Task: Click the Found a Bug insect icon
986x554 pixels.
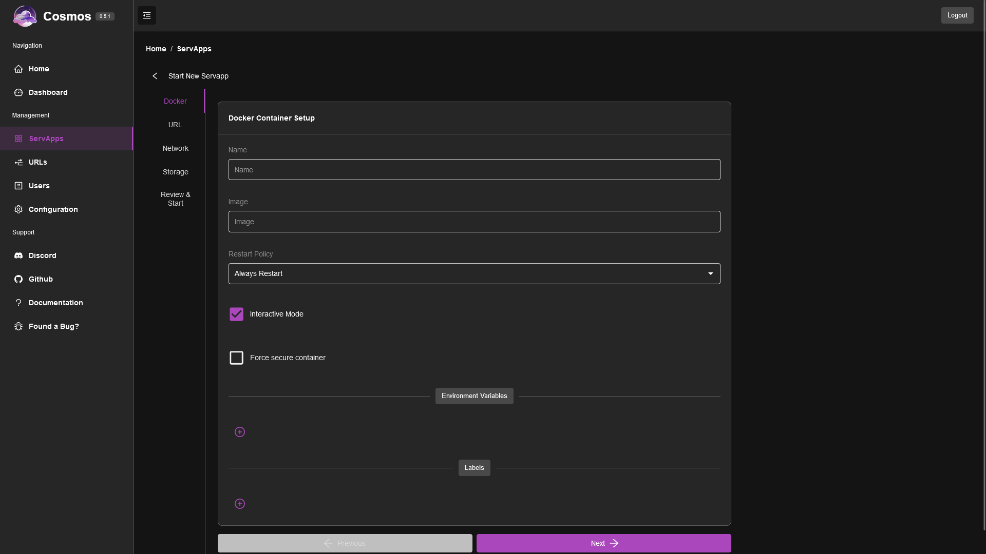Action: click(x=18, y=326)
